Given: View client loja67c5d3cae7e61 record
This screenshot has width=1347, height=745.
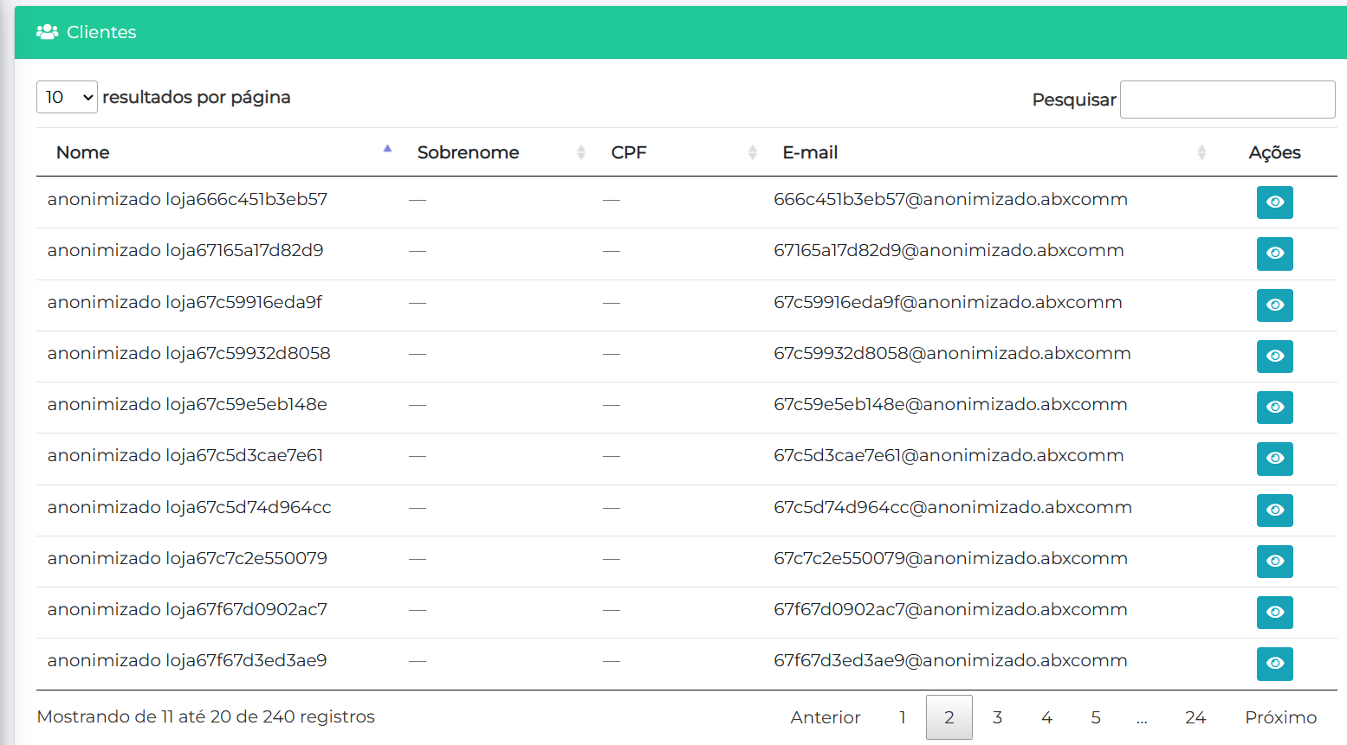Looking at the screenshot, I should (1274, 459).
